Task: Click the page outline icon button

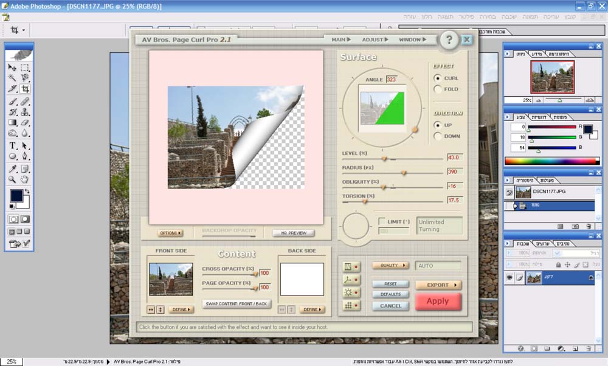Action: coord(351,267)
